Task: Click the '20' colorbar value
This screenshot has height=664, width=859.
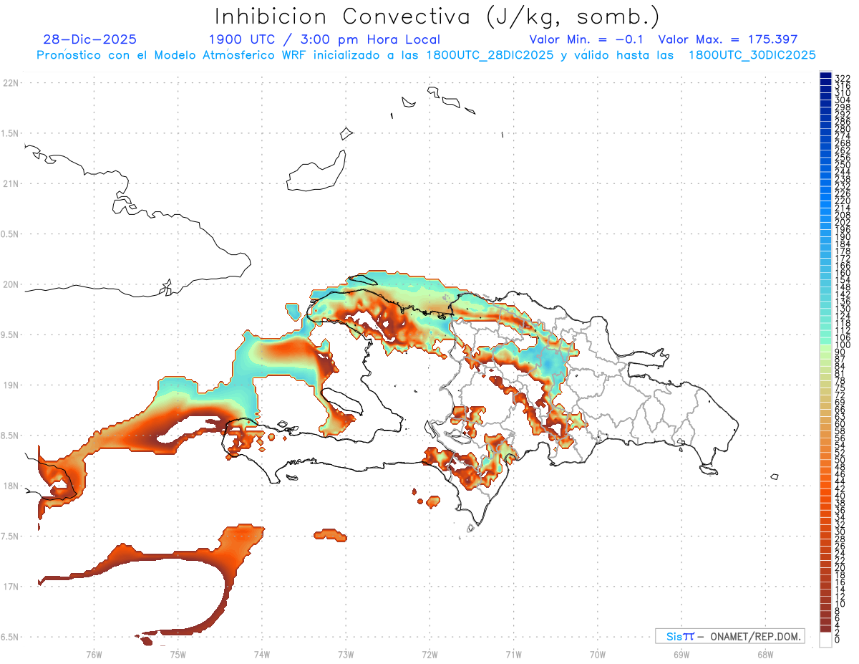Action: pos(840,567)
